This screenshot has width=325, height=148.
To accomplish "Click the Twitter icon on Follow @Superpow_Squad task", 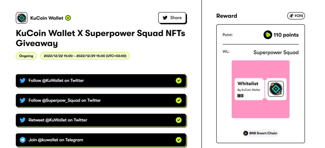I will point(23,100).
